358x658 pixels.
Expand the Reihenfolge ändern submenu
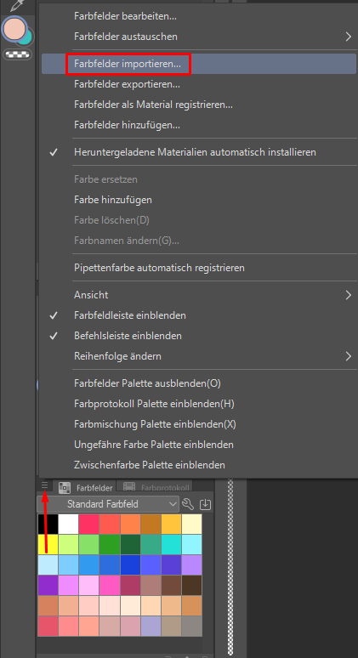point(199,356)
